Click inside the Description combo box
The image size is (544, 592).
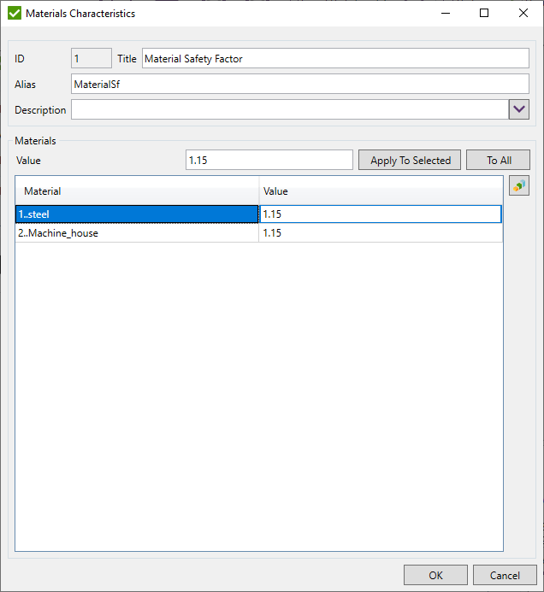[x=289, y=109]
